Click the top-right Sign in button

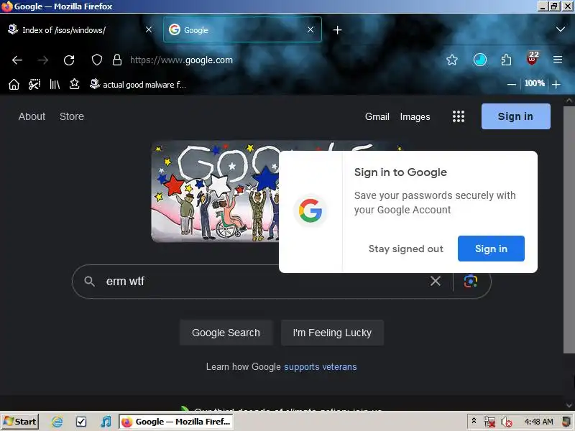(515, 116)
